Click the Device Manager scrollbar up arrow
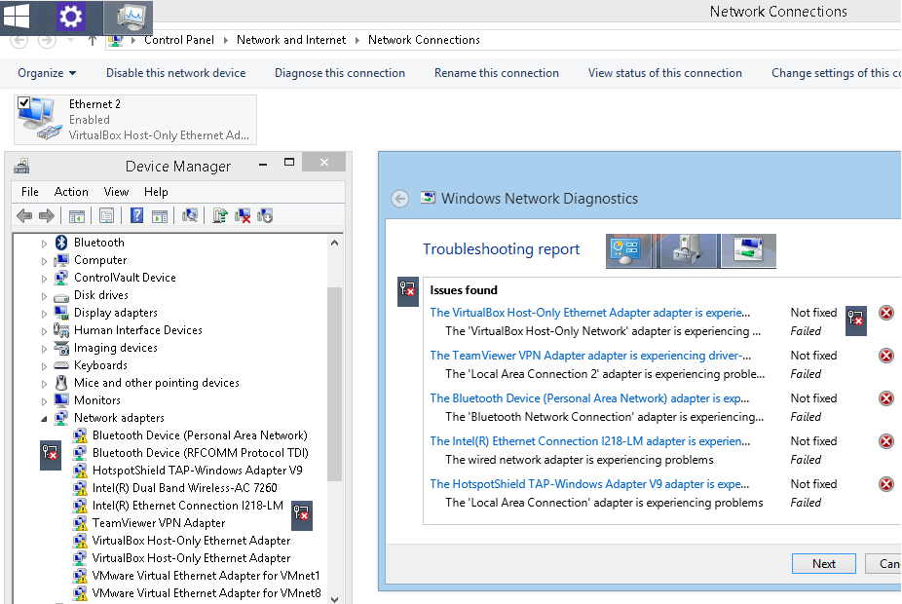 [x=335, y=243]
